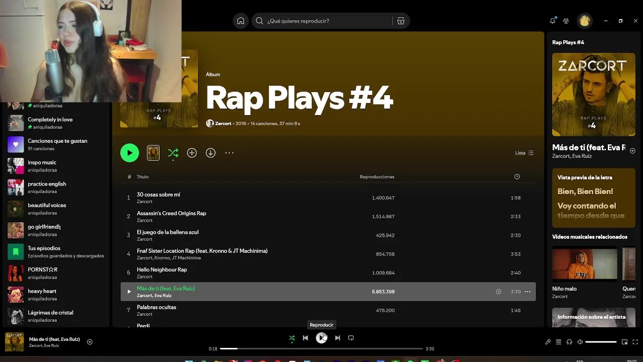Enter full screen with the expand icon

click(635, 342)
